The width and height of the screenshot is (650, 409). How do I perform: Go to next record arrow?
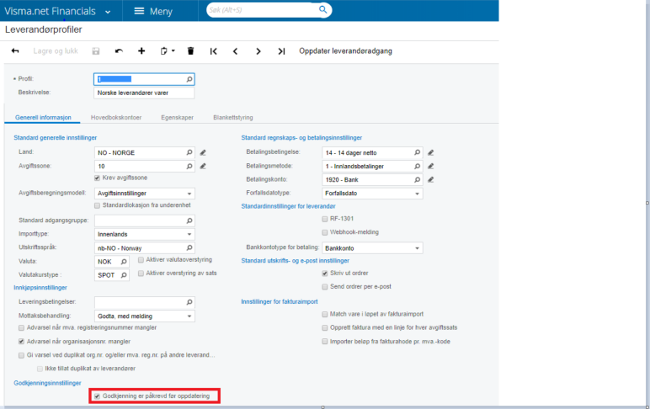[258, 51]
